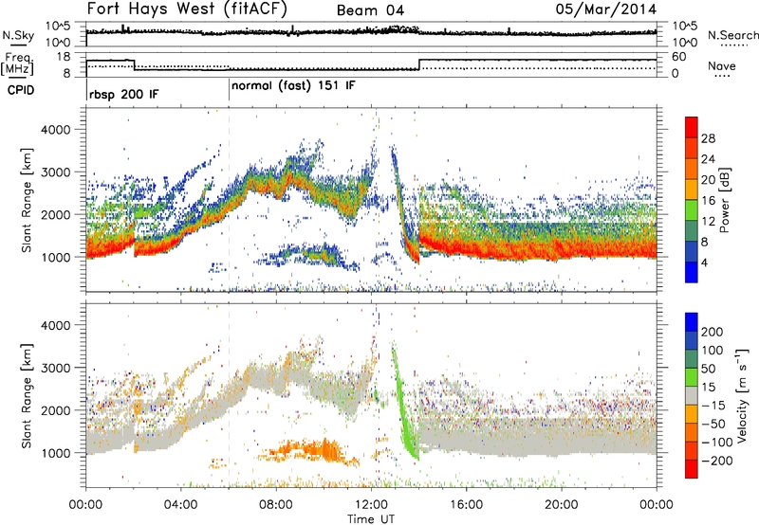Click the 'normal (fast) 151 IF' label
The height and width of the screenshot is (525, 759).
coord(293,86)
